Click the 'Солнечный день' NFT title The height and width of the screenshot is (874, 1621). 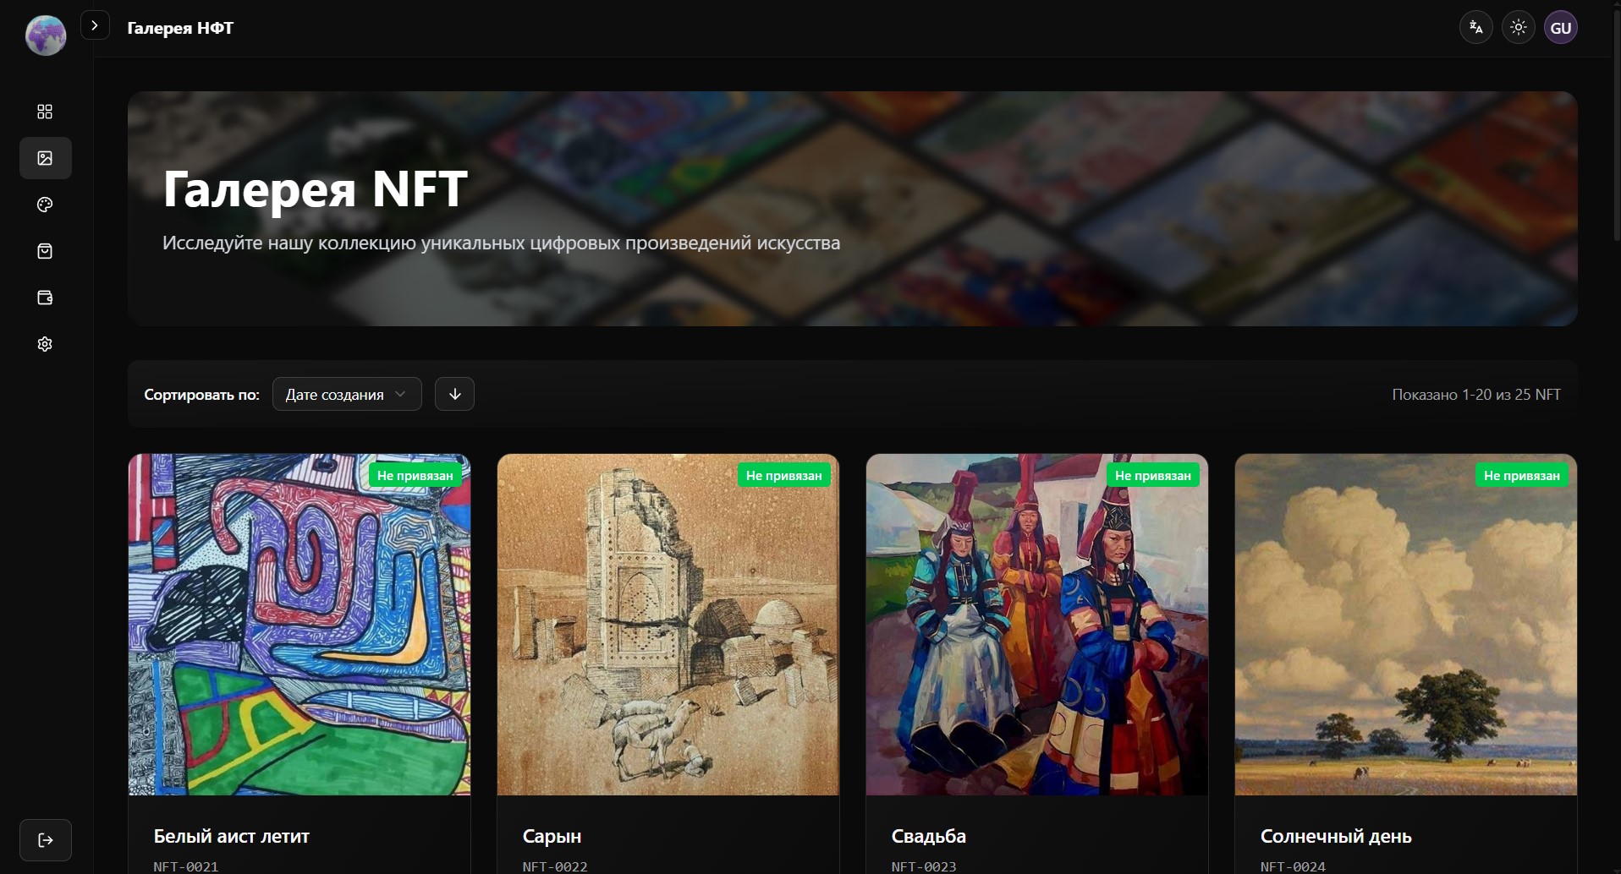tap(1335, 836)
